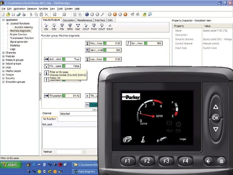Click the Delete X toolbar icon
The width and height of the screenshot is (233, 175).
click(47, 14)
